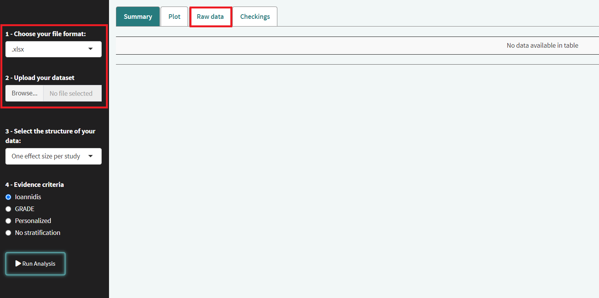This screenshot has height=298, width=599.
Task: Click the Evidence criteria heading
Action: tap(35, 185)
